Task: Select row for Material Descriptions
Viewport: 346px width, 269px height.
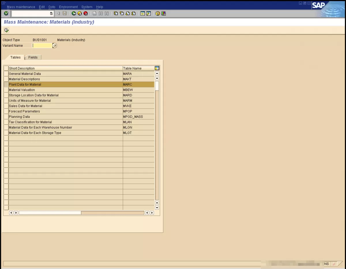Action: click(6, 79)
